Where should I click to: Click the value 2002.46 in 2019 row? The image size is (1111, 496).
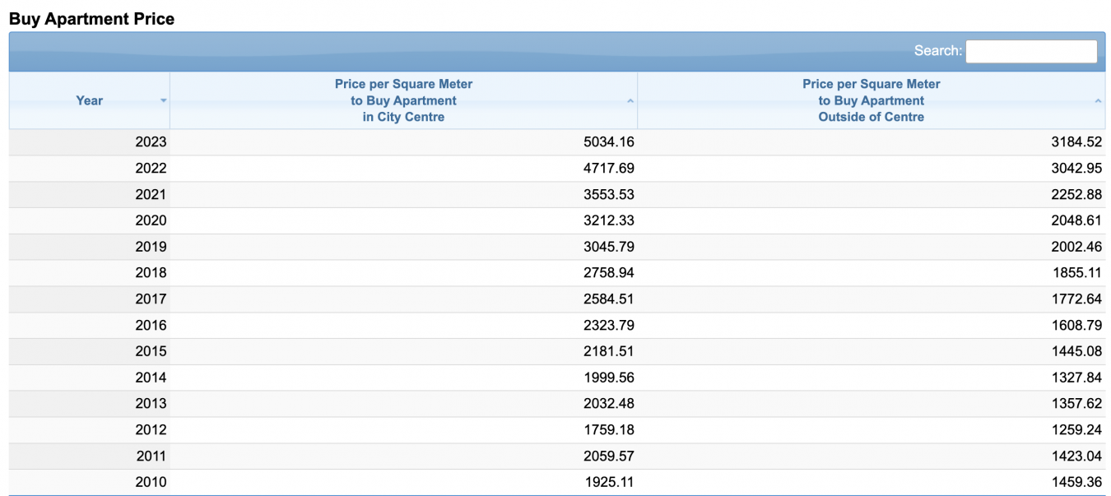coord(1076,247)
